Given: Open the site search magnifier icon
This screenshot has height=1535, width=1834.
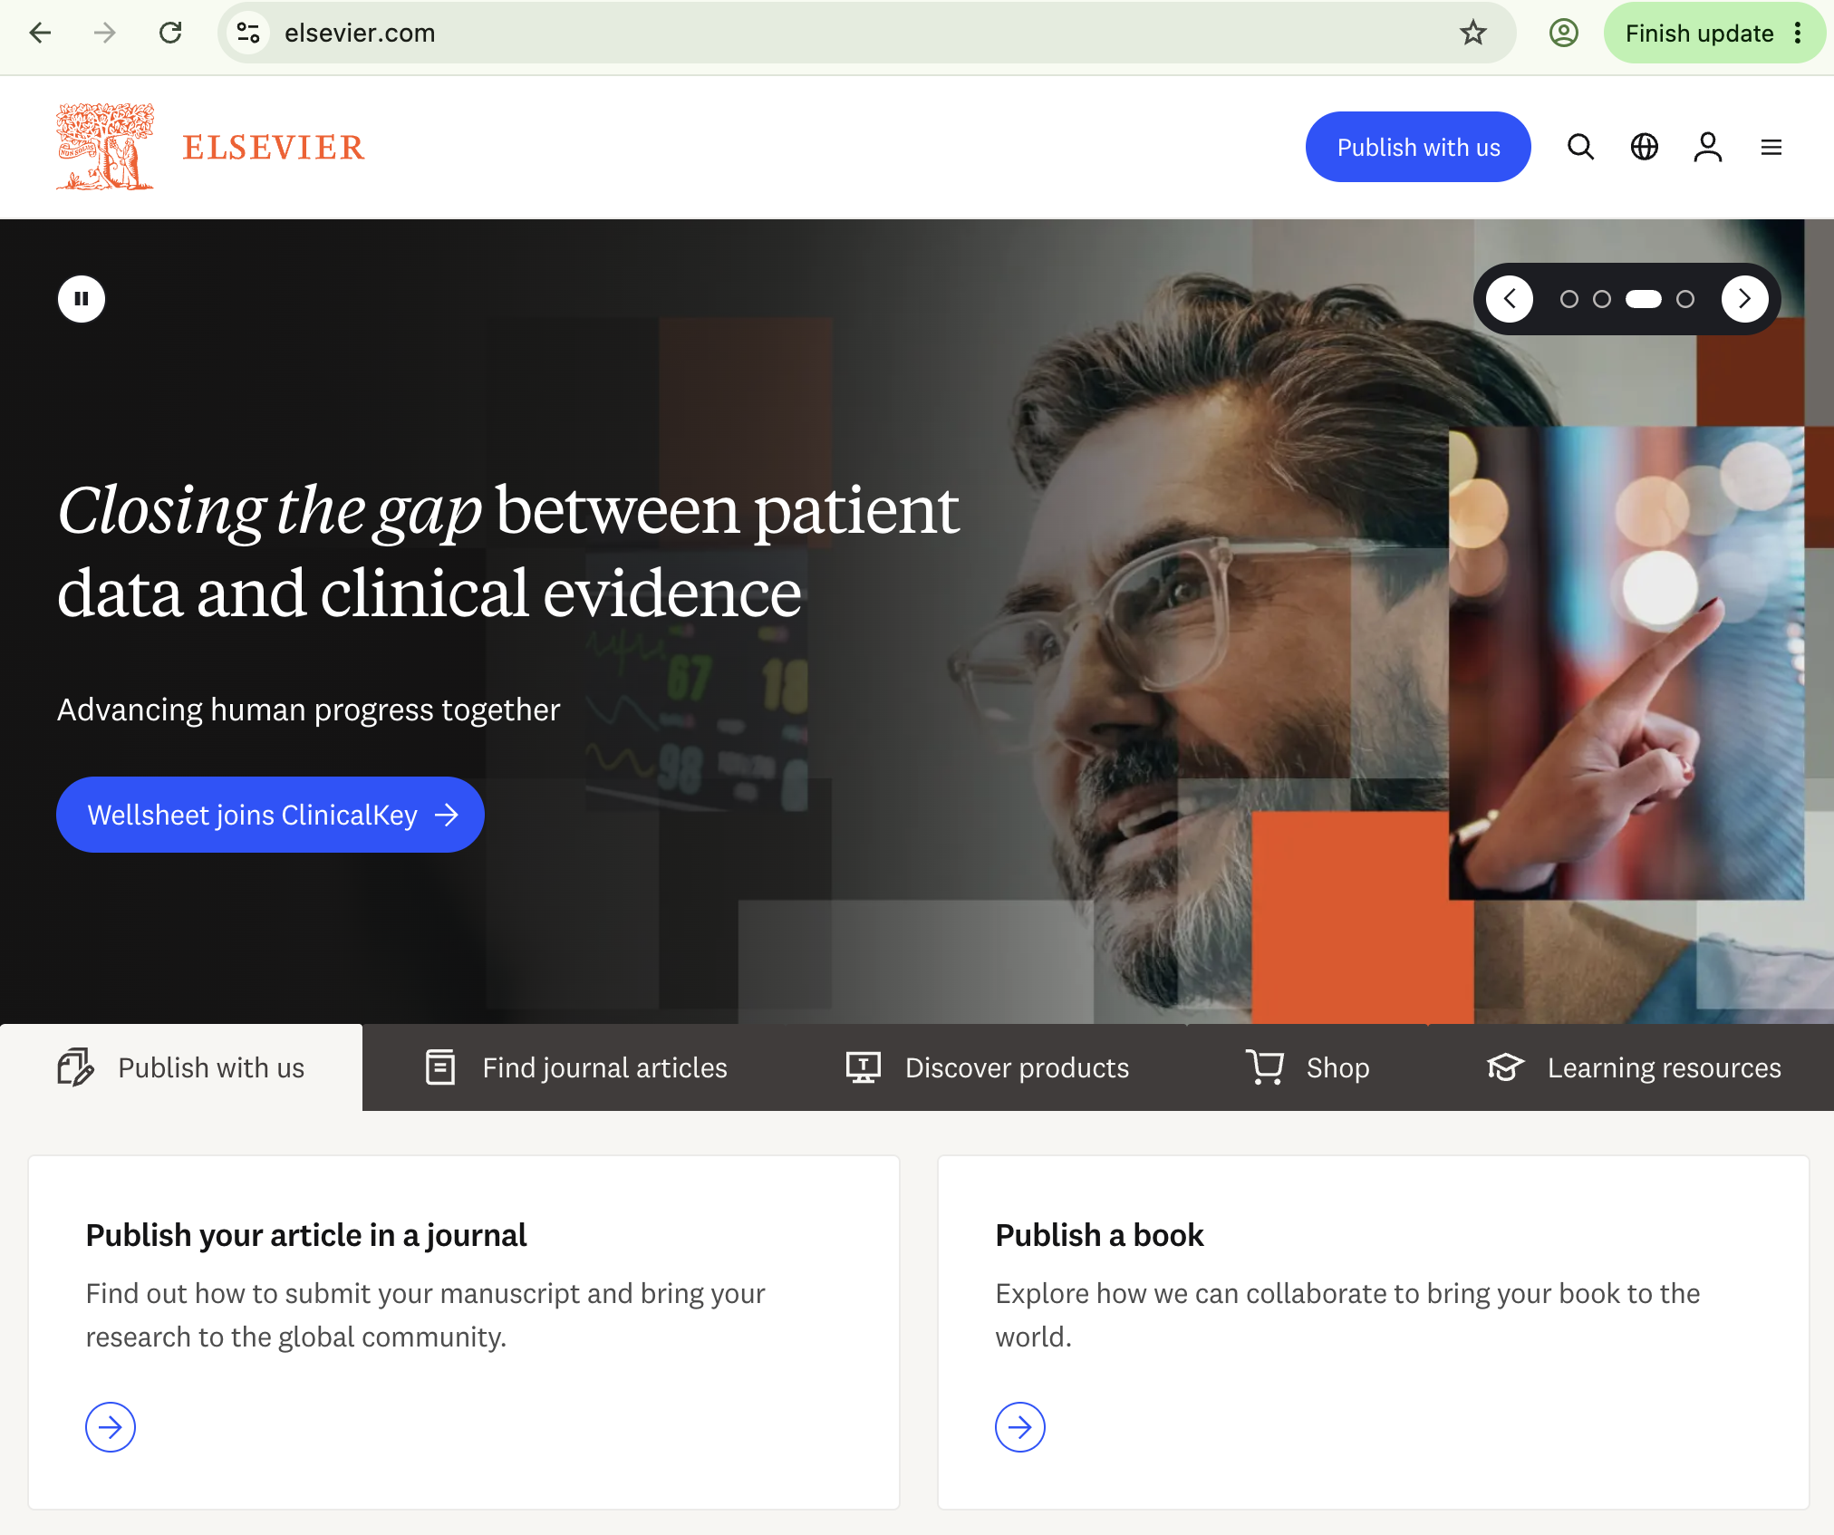Looking at the screenshot, I should point(1581,147).
